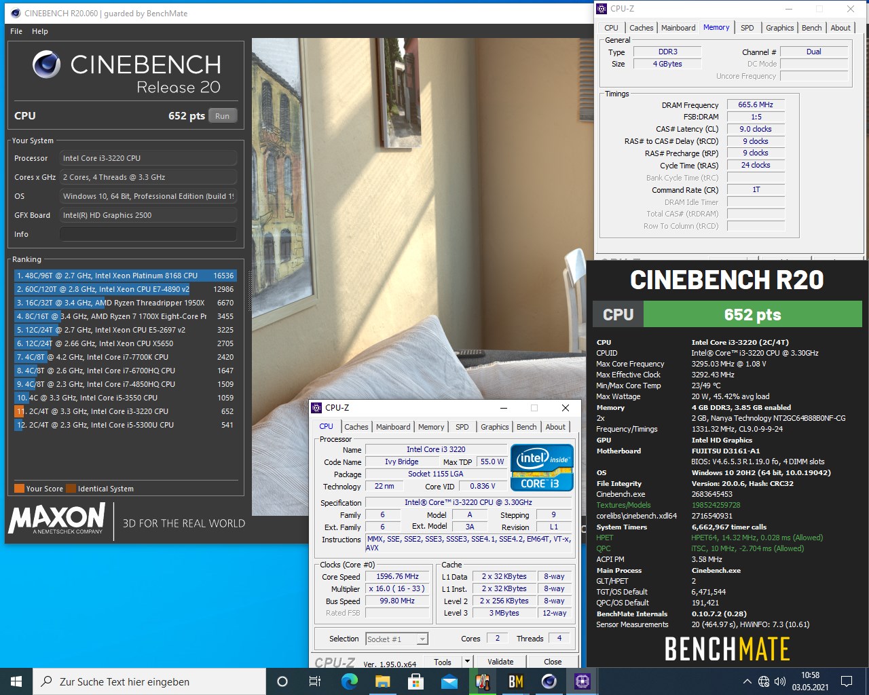Image resolution: width=869 pixels, height=695 pixels.
Task: Click Processor field Intel Core i3-3220 CPU
Action: pyautogui.click(x=148, y=158)
